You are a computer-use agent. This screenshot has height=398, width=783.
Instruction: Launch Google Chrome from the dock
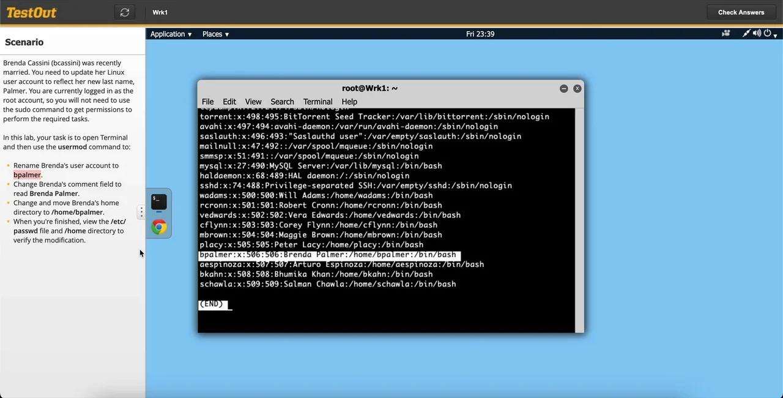coord(158,227)
